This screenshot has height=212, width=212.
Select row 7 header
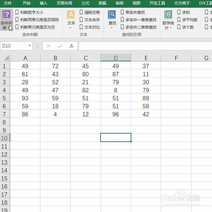pyautogui.click(x=5, y=114)
